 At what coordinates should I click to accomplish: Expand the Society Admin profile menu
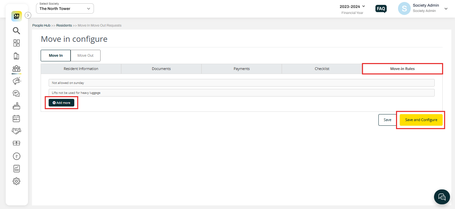(x=446, y=9)
